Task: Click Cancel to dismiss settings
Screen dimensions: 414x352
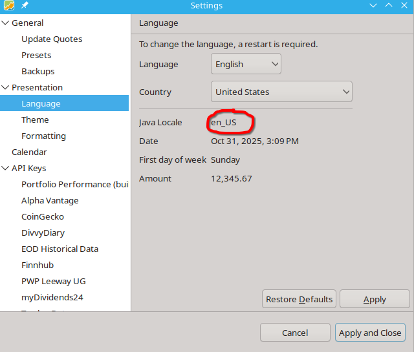Action: (295, 333)
